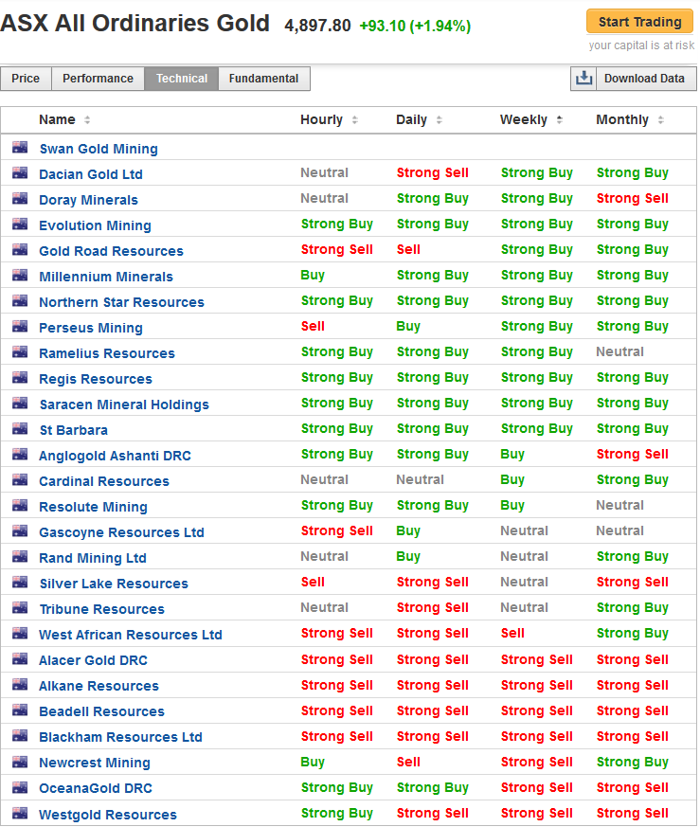Click the ASX All Ordinaries Gold title
Screen dimensions: 700x827
tap(135, 24)
